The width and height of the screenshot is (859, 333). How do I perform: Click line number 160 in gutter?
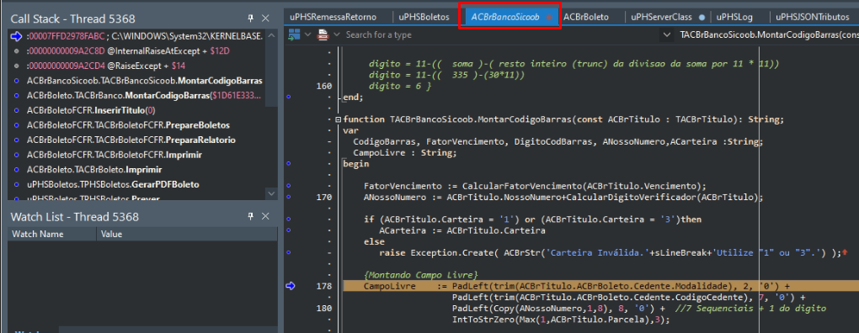click(323, 87)
